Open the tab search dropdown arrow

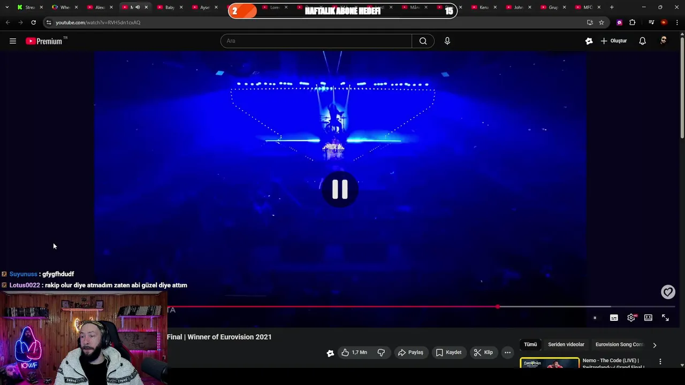point(7,7)
